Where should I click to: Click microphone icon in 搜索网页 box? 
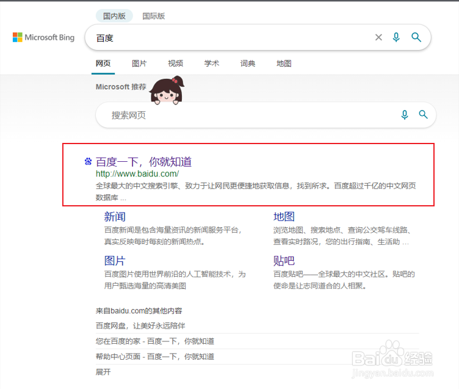click(405, 115)
